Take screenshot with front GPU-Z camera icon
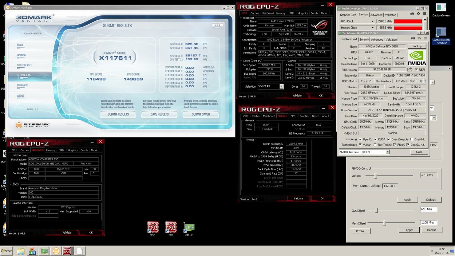This screenshot has height=256, width=455. click(413, 38)
